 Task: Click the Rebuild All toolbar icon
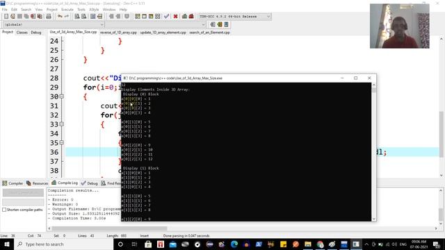pyautogui.click(x=158, y=17)
